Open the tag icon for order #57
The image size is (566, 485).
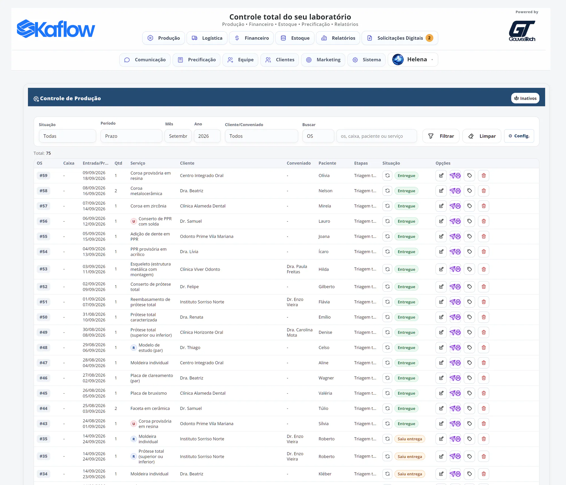(x=469, y=206)
